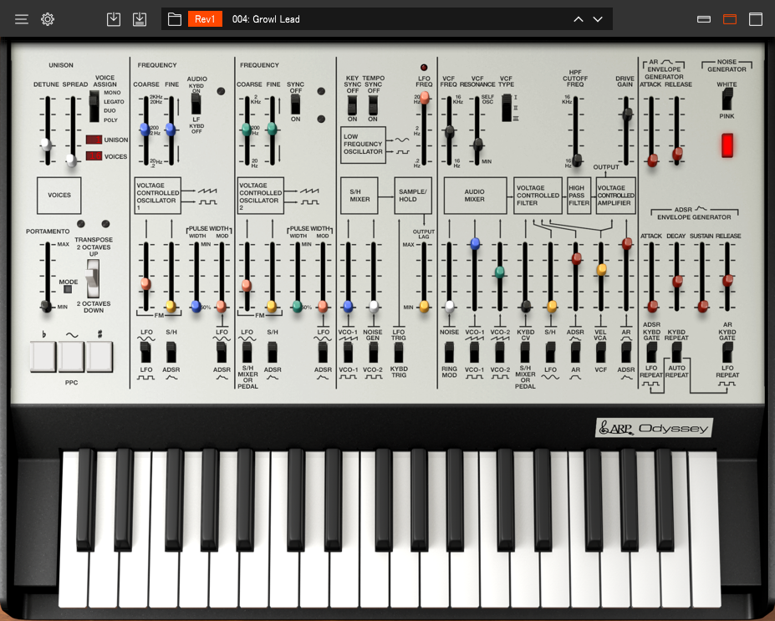Click the previous-preset up chevron
Screen dimensions: 775x621
tap(579, 18)
